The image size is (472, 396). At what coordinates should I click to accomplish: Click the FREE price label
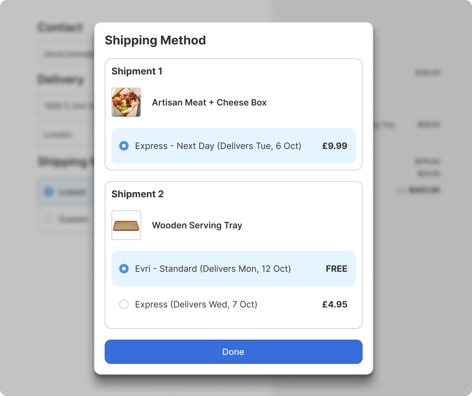click(x=337, y=269)
